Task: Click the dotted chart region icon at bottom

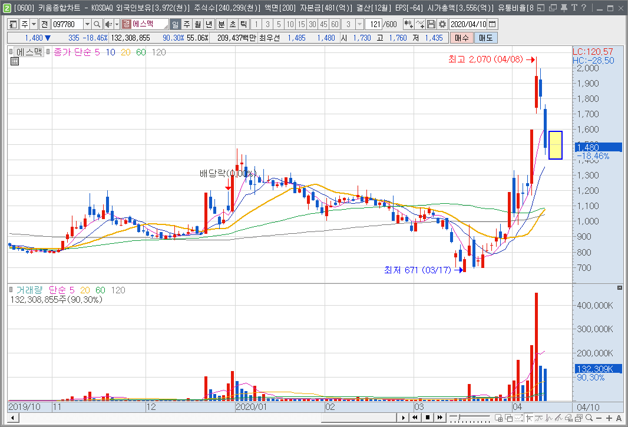Action: coord(518,418)
